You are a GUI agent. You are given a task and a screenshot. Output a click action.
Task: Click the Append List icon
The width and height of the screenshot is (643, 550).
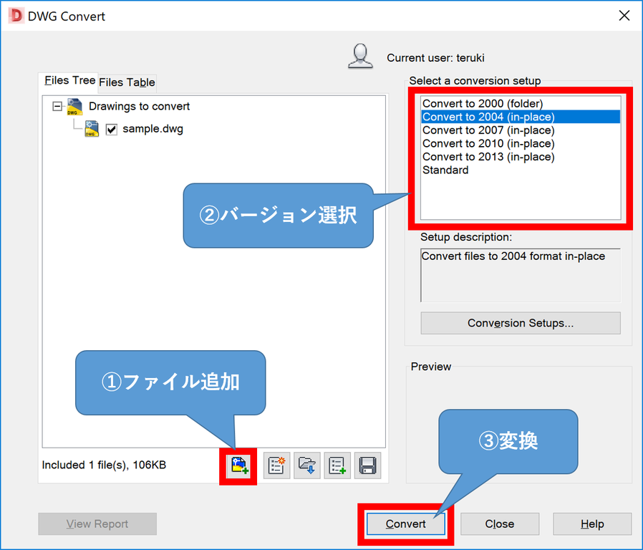click(337, 466)
